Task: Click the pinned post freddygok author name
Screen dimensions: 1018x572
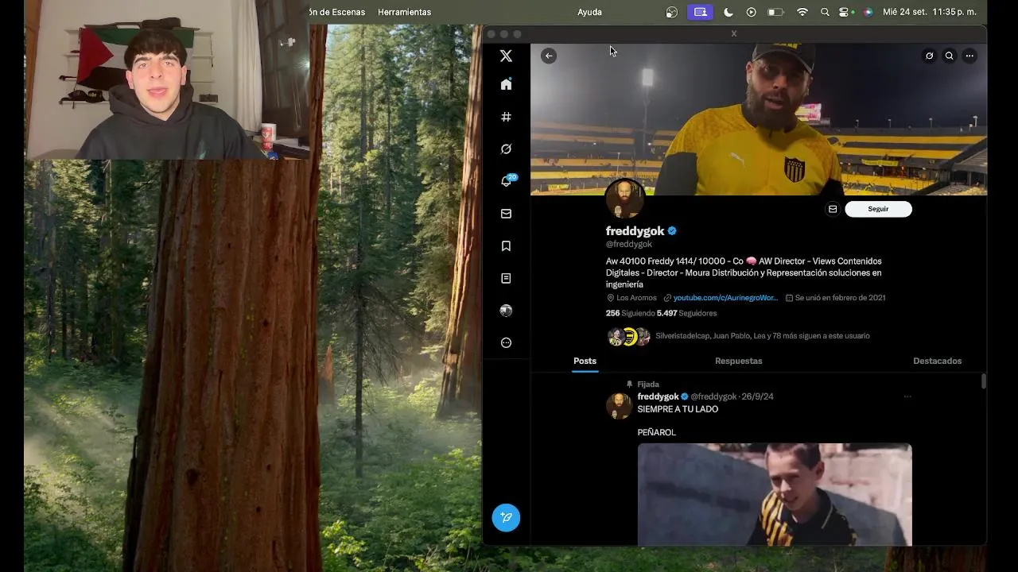Action: coord(658,396)
